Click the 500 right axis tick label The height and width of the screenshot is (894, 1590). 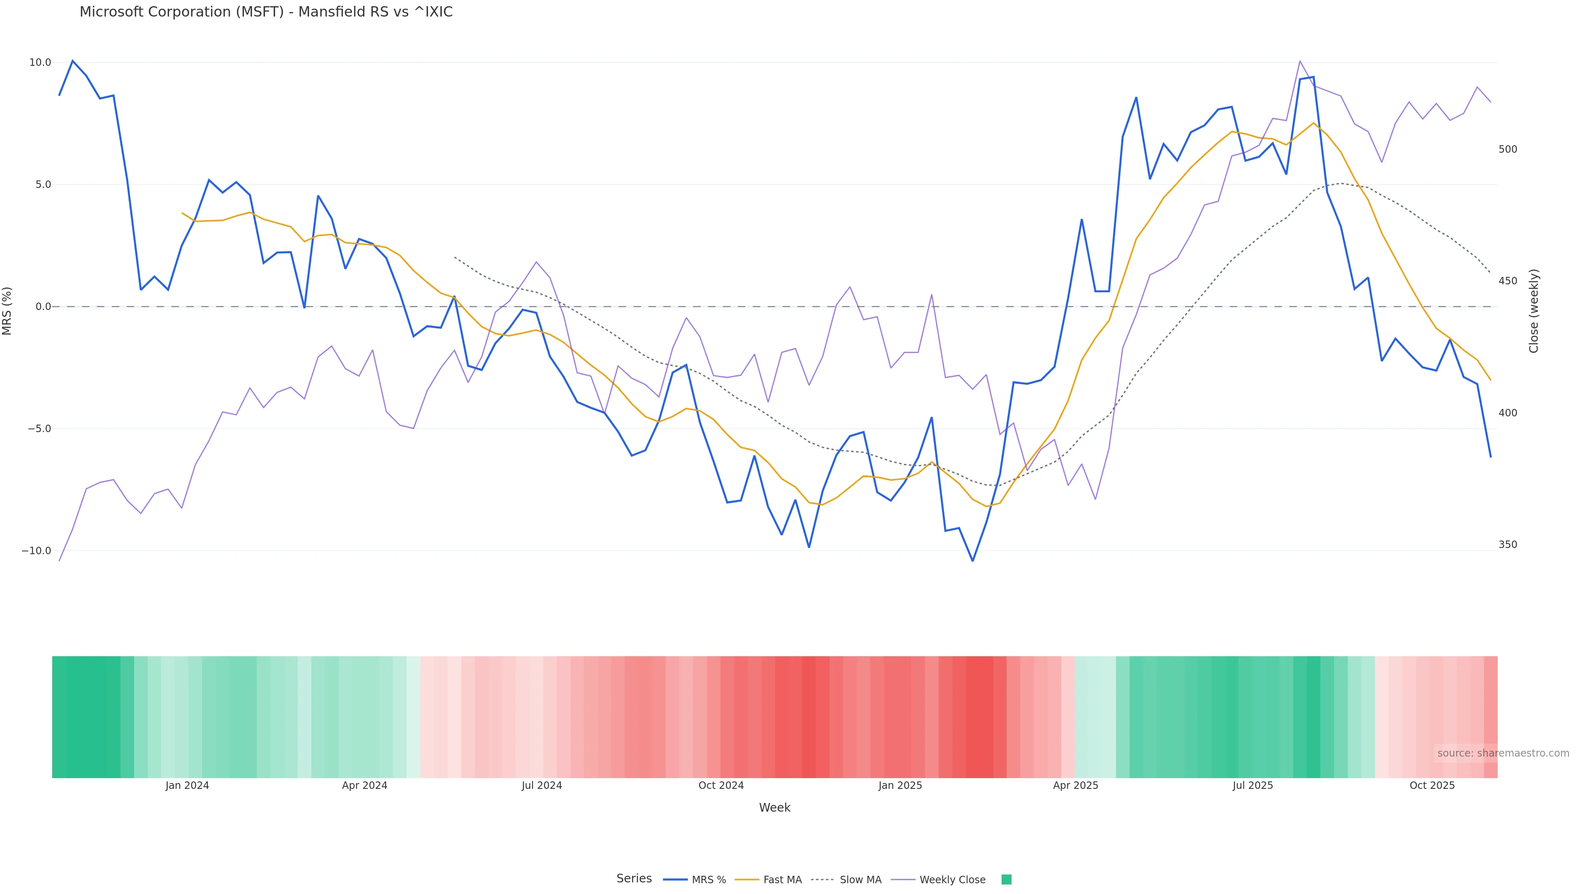pos(1507,149)
